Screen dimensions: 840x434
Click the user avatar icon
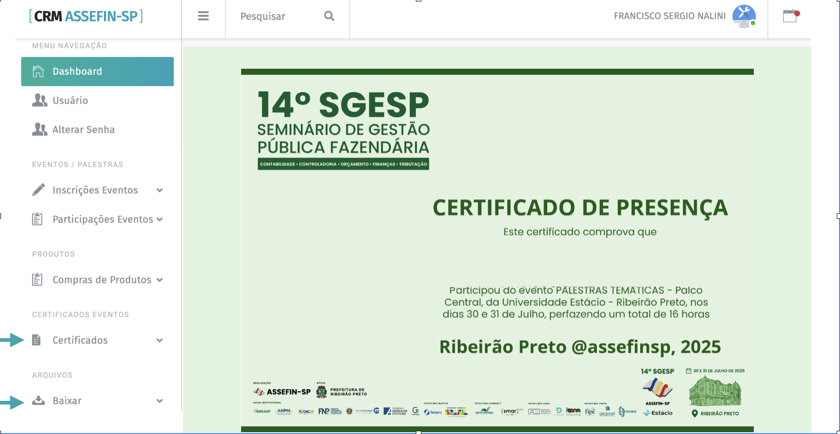click(744, 16)
